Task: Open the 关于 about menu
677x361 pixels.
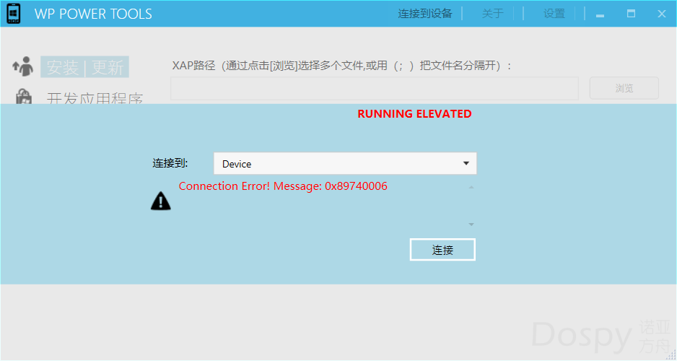Action: tap(492, 14)
